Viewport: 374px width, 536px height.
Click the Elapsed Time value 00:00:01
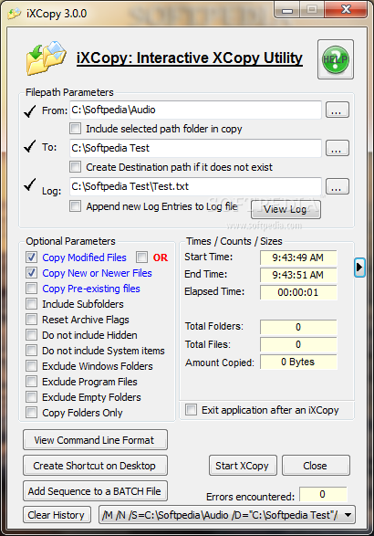298,292
